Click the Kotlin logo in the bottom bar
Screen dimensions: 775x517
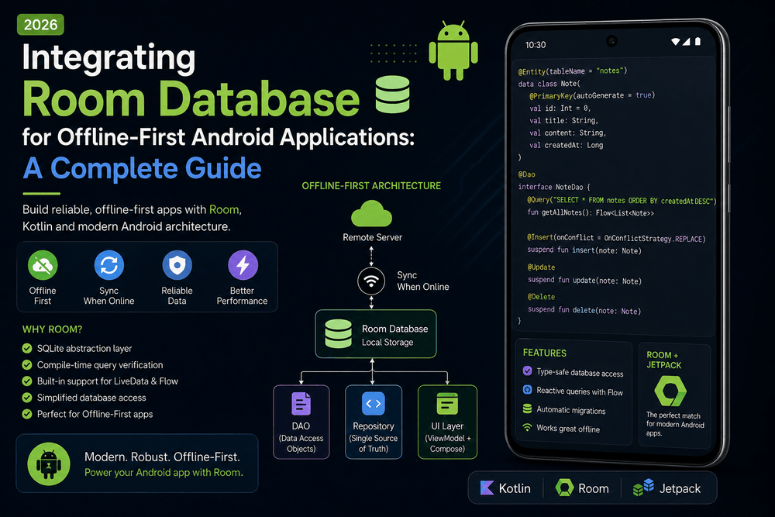point(487,488)
